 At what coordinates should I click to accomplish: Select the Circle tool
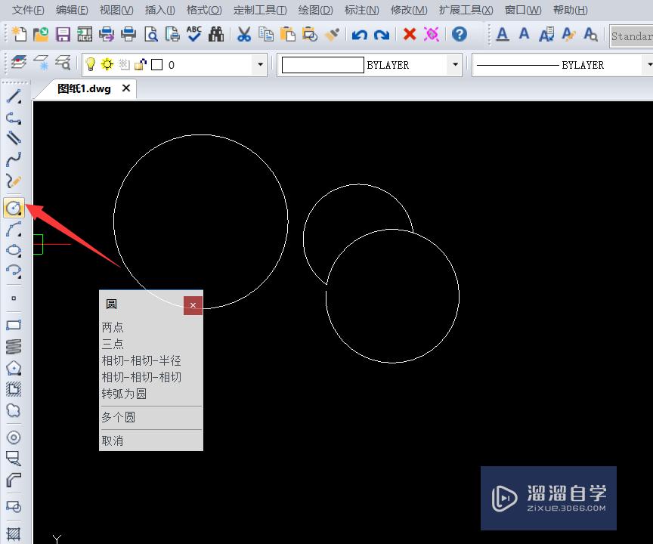pos(14,208)
